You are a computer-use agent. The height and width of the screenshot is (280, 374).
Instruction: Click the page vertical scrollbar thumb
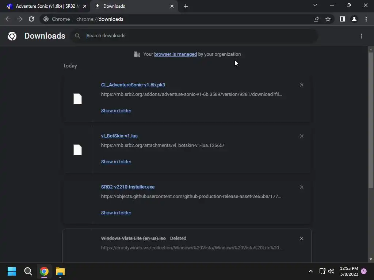click(371, 120)
